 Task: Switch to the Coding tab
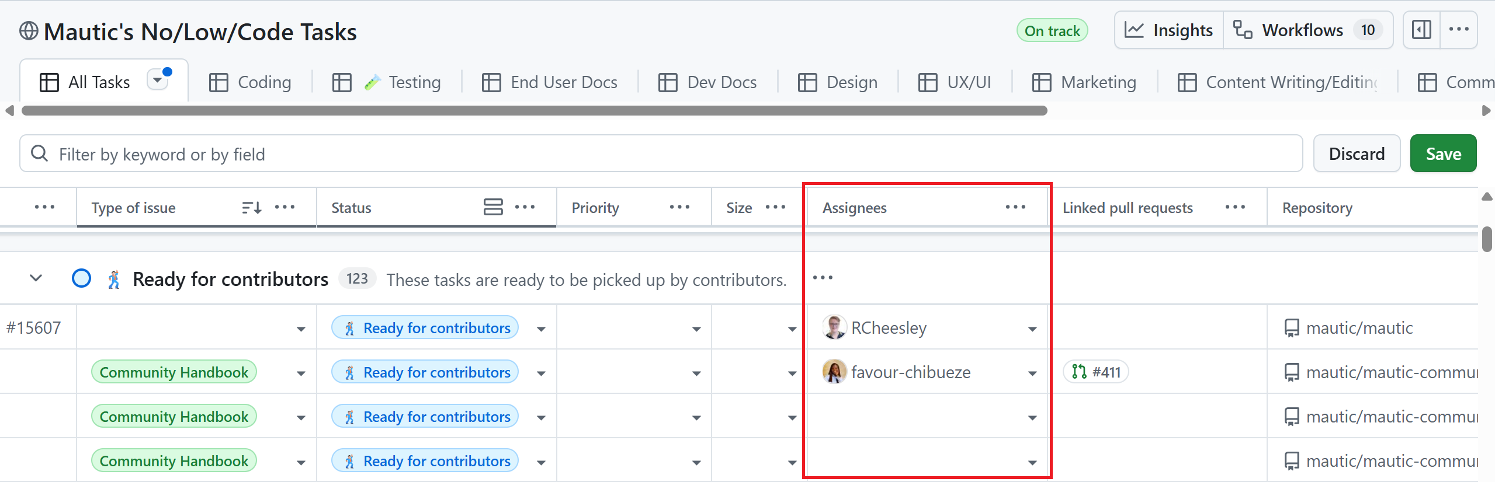(x=250, y=82)
